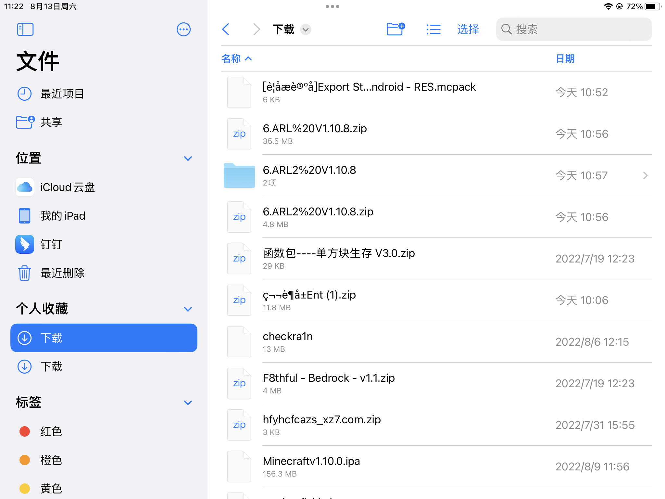Collapse the 标签 section
665x499 pixels.
coord(188,403)
